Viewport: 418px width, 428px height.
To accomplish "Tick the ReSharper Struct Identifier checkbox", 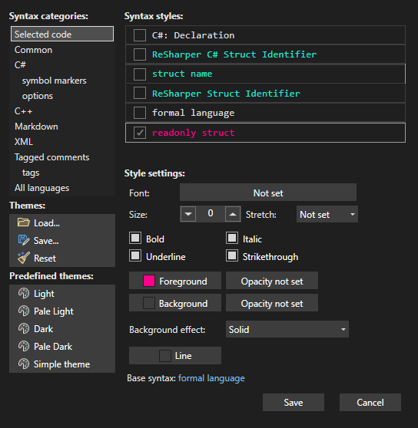I will tap(140, 94).
